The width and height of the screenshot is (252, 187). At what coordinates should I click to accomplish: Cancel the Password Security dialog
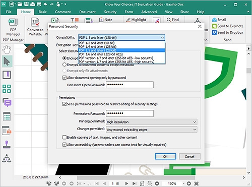pos(190,156)
